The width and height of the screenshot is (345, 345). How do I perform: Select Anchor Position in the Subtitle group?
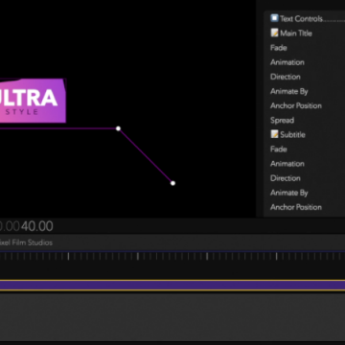pos(296,207)
